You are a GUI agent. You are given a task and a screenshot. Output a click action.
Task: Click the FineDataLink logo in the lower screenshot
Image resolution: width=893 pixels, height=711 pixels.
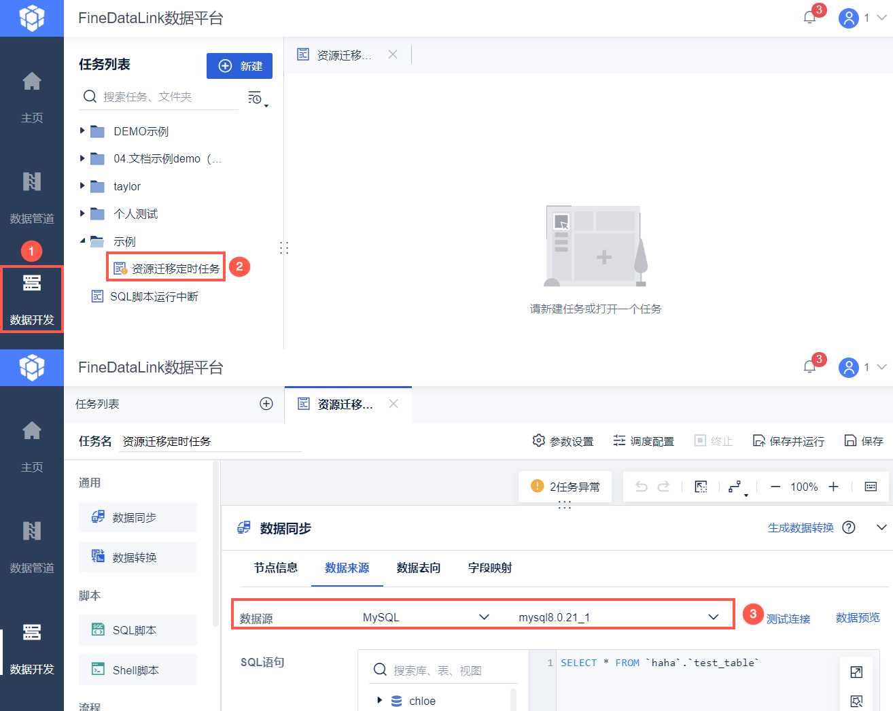pyautogui.click(x=32, y=368)
